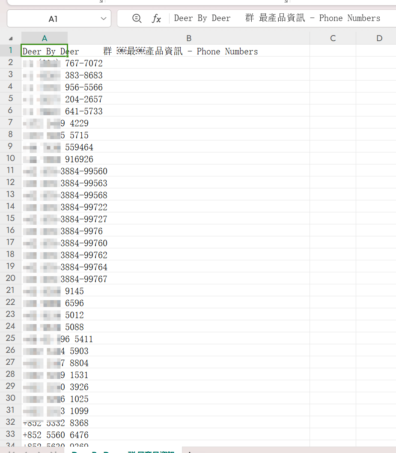The image size is (396, 453).
Task: Select row 2 header
Action: click(11, 63)
